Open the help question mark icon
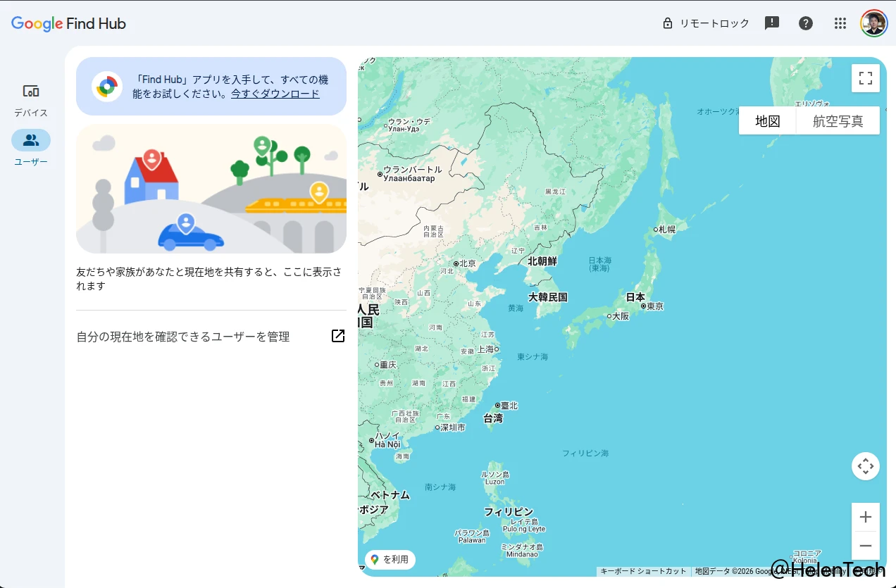 (806, 23)
